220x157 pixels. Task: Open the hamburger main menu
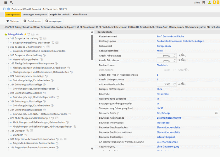6,3
